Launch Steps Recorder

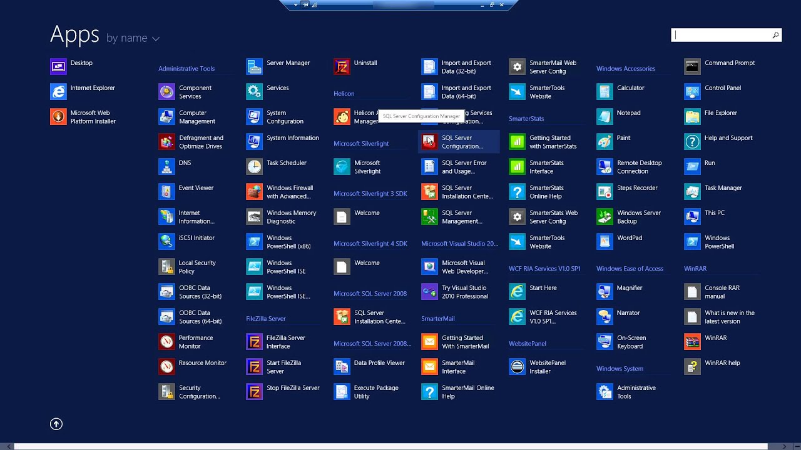pos(628,191)
